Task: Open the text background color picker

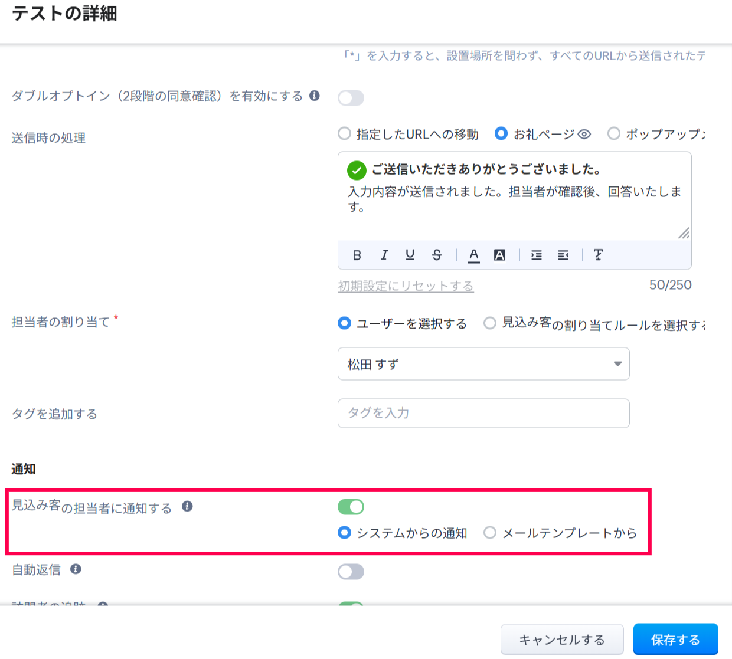Action: click(x=499, y=255)
